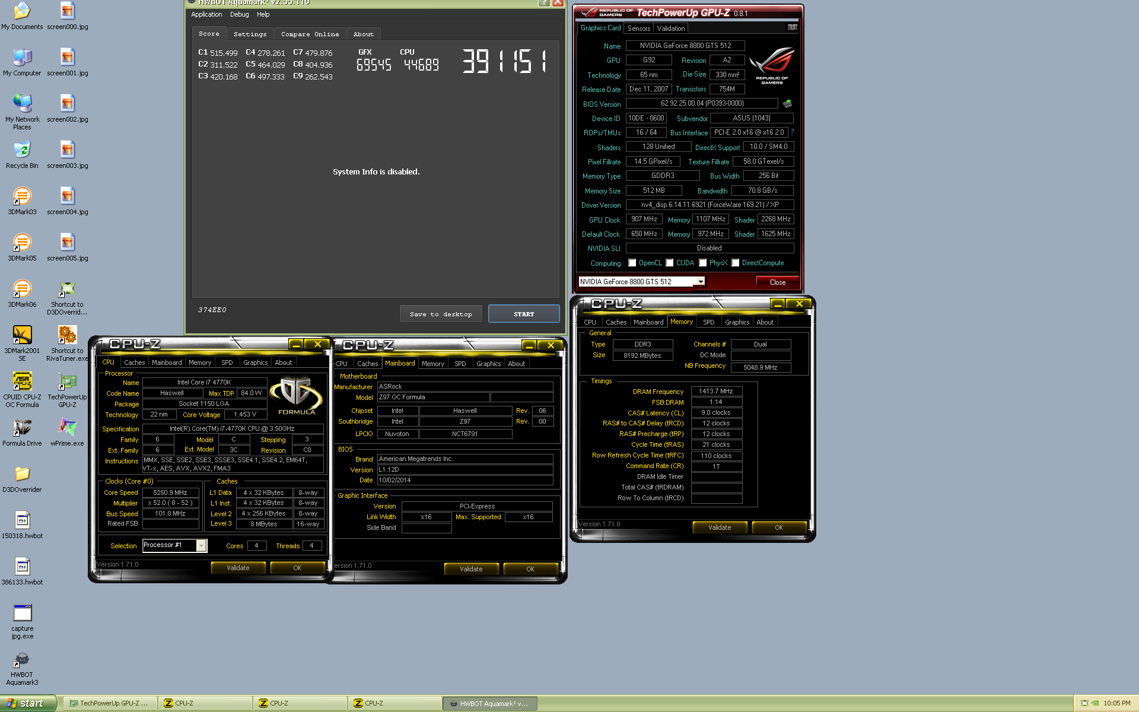The image size is (1139, 712).
Task: Click Core Speed value 5250.9 MHz
Action: [170, 492]
